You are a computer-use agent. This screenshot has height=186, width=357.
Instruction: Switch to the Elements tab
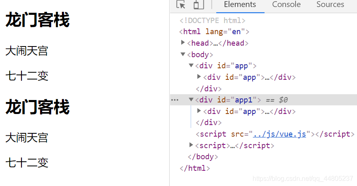[x=240, y=5]
